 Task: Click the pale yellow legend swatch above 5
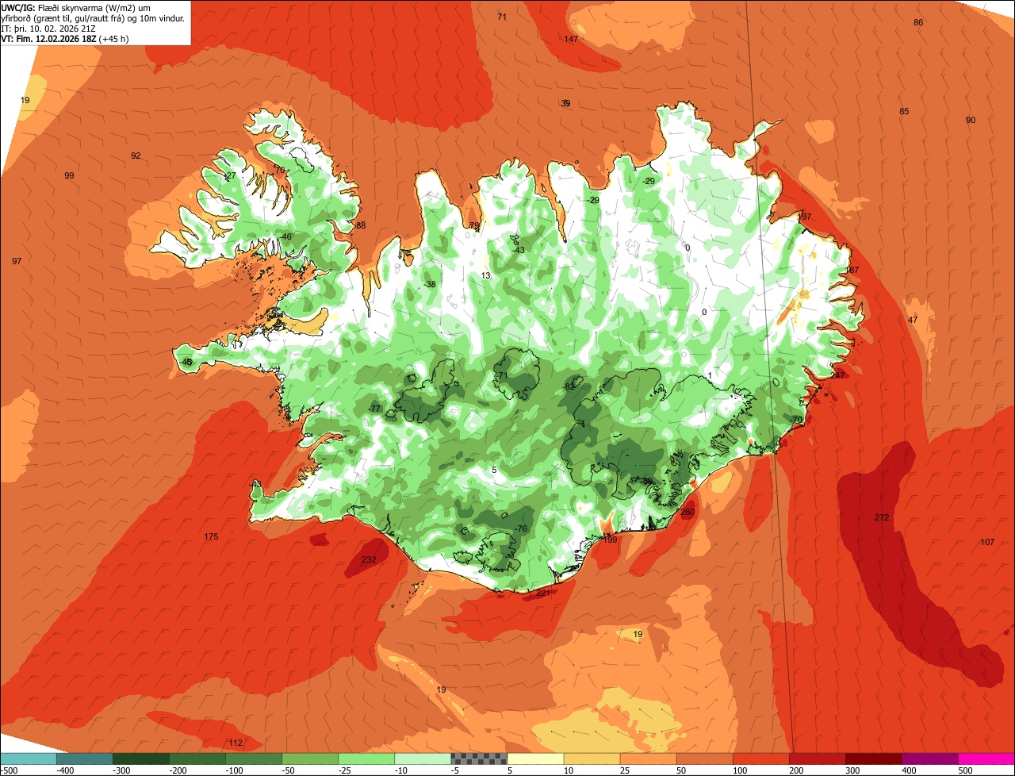(x=535, y=759)
